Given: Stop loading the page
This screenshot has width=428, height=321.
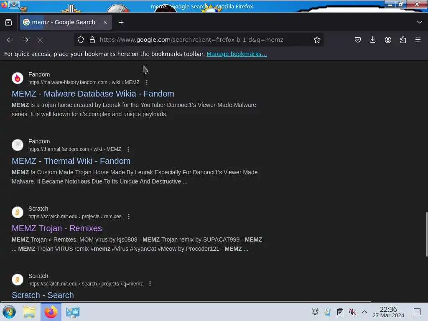Looking at the screenshot, I should (x=40, y=40).
